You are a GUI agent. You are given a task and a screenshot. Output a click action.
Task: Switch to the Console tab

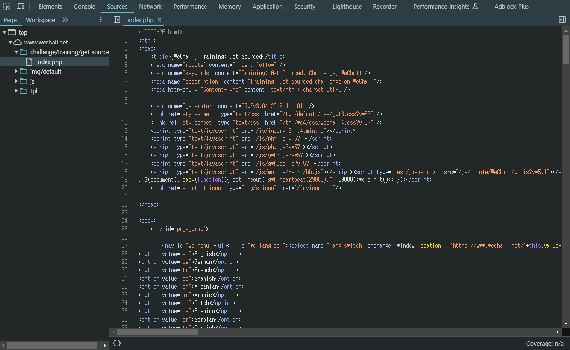(85, 6)
